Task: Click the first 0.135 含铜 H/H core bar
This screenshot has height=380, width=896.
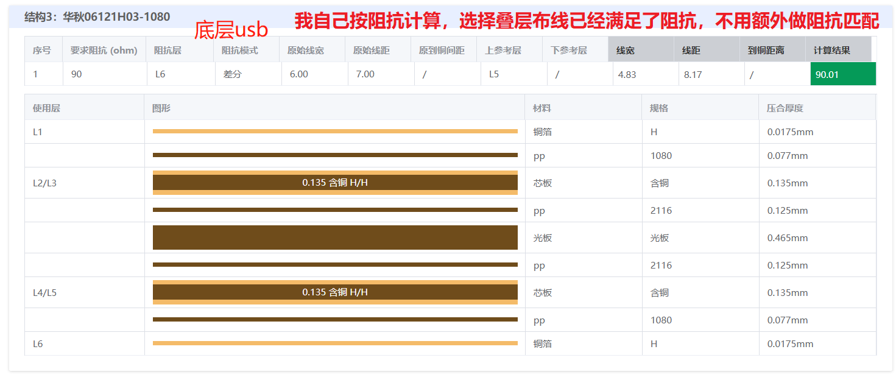Action: tap(335, 182)
